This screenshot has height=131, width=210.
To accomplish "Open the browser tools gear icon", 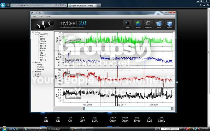I will click(208, 5).
